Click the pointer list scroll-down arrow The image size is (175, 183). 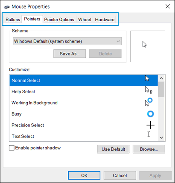(x=161, y=137)
